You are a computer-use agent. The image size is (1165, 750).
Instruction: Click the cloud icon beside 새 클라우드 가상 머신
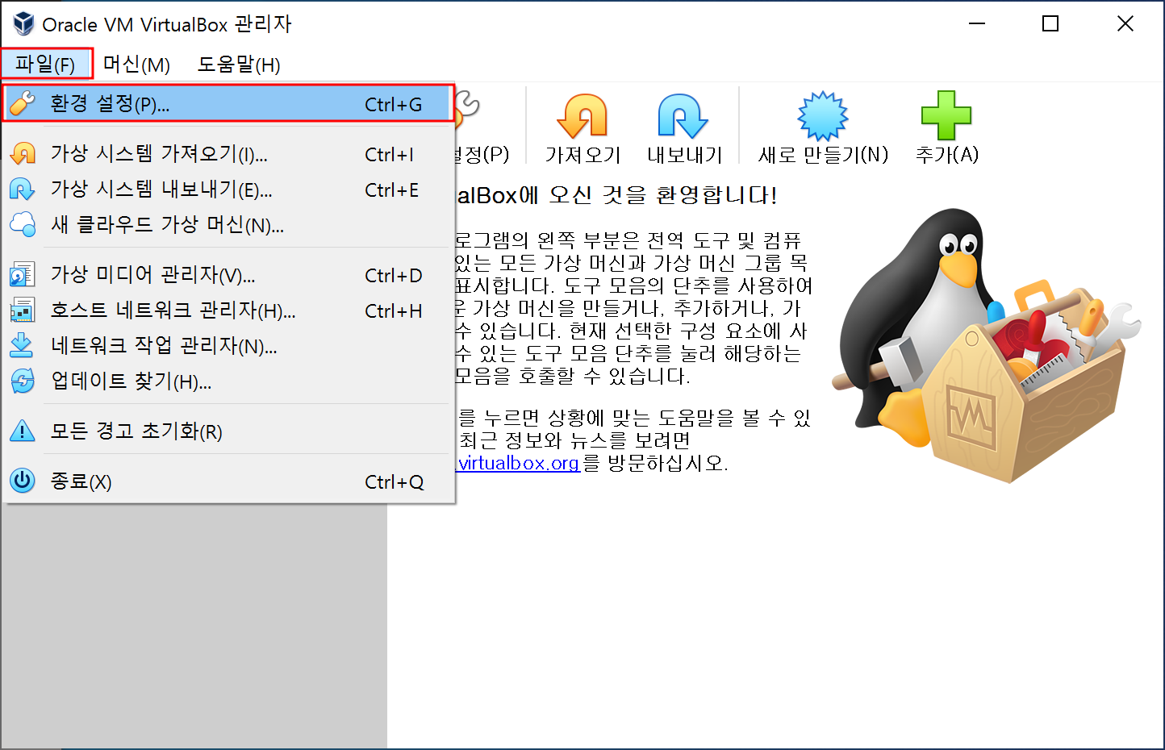tap(22, 225)
